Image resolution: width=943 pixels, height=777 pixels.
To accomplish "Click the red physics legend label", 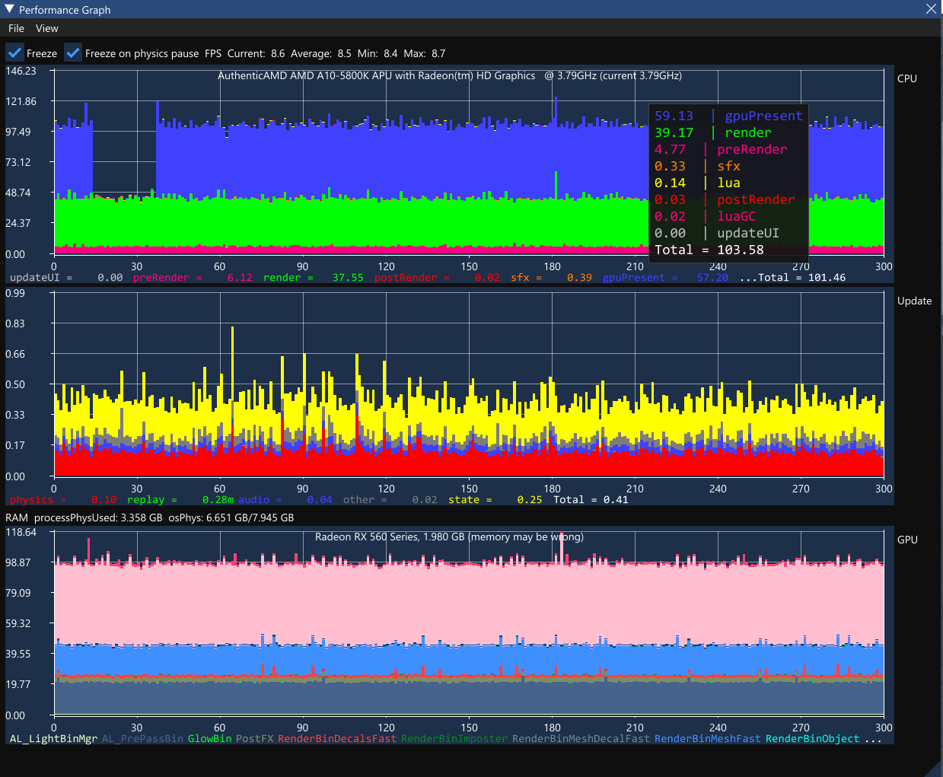I will point(31,500).
